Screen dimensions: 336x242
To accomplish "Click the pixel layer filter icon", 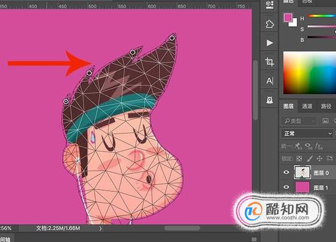I will click(325, 121).
